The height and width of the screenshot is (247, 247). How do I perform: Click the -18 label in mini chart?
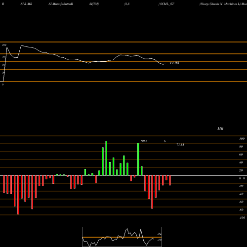click(x=159, y=240)
